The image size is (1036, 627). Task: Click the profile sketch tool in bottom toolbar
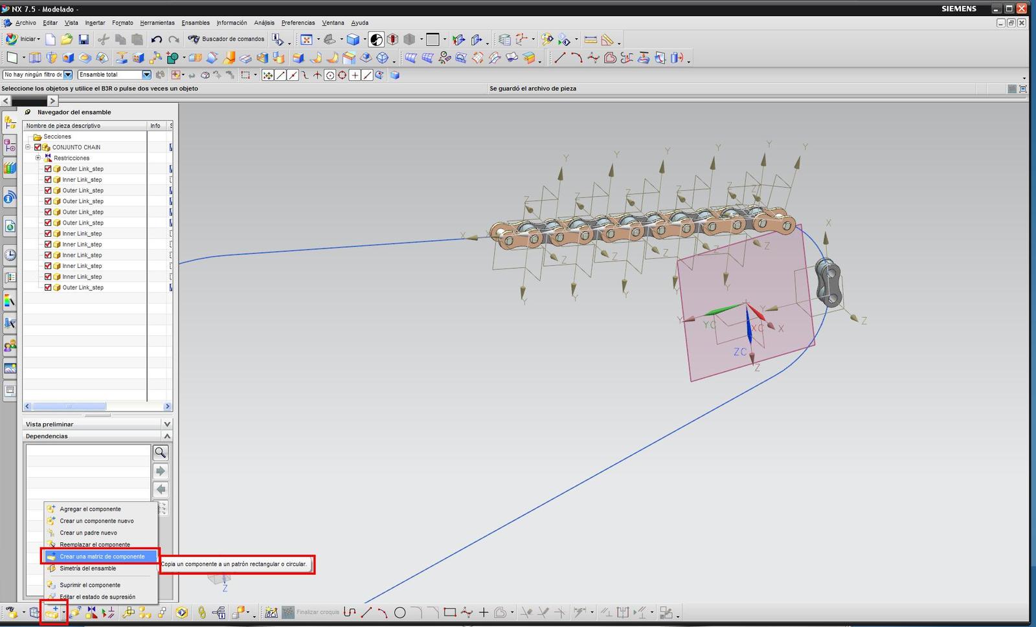(x=350, y=612)
